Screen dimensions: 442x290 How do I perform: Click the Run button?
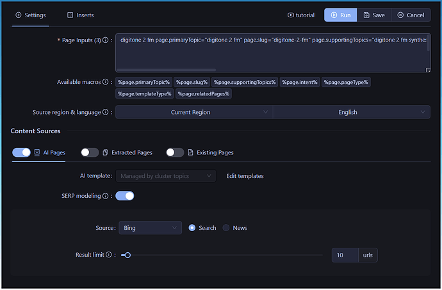(x=340, y=15)
